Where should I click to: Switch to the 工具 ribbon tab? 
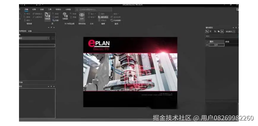point(50,9)
